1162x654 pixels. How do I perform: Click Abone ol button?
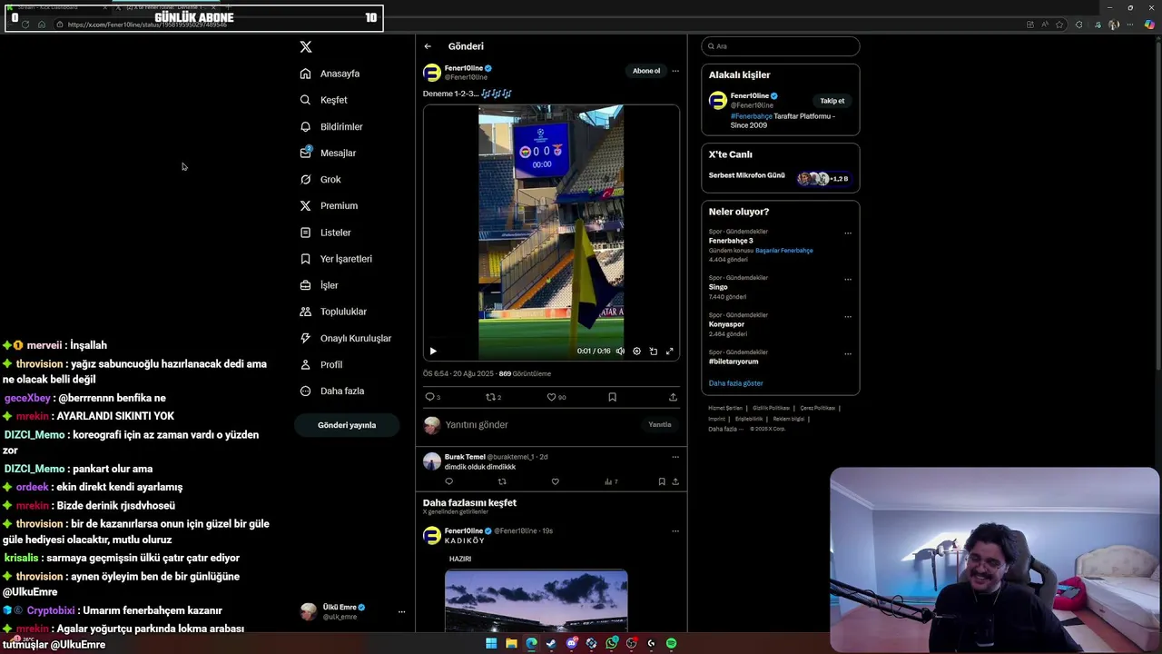[646, 71]
